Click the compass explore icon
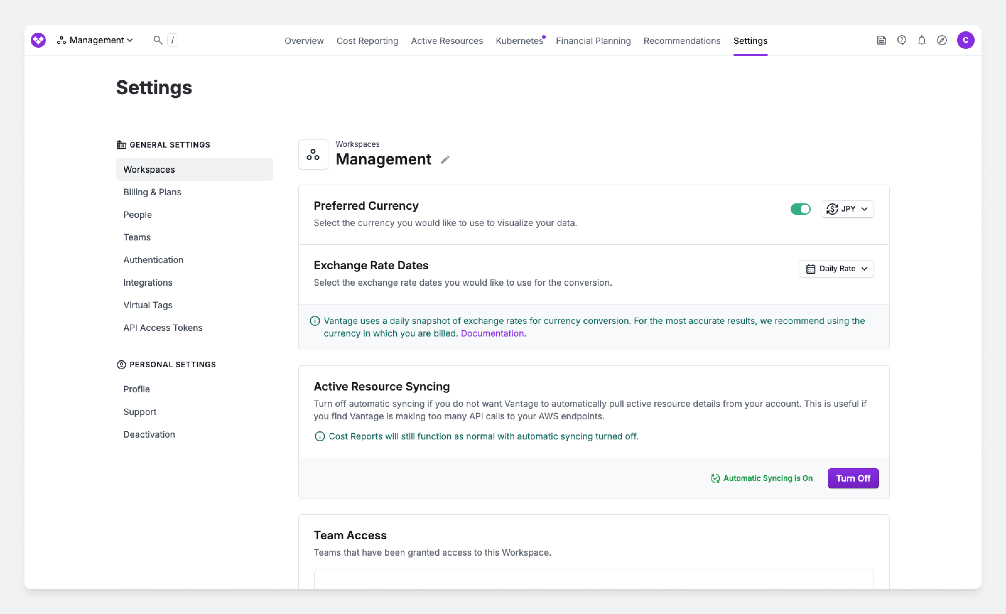 (942, 40)
